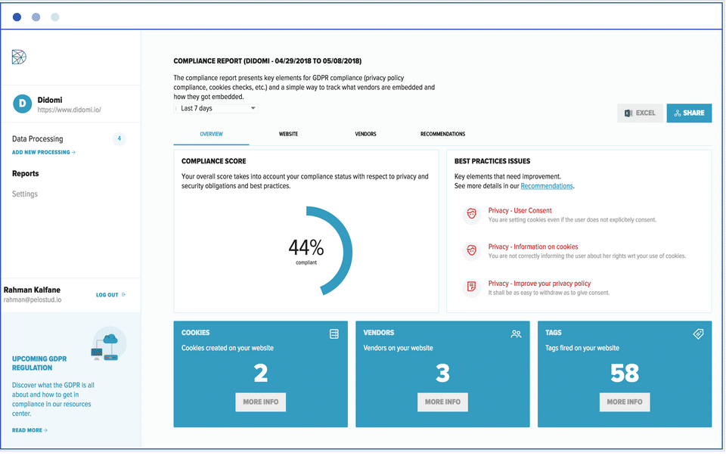
Task: Click the Didomi logo icon in sidebar
Action: (19, 57)
